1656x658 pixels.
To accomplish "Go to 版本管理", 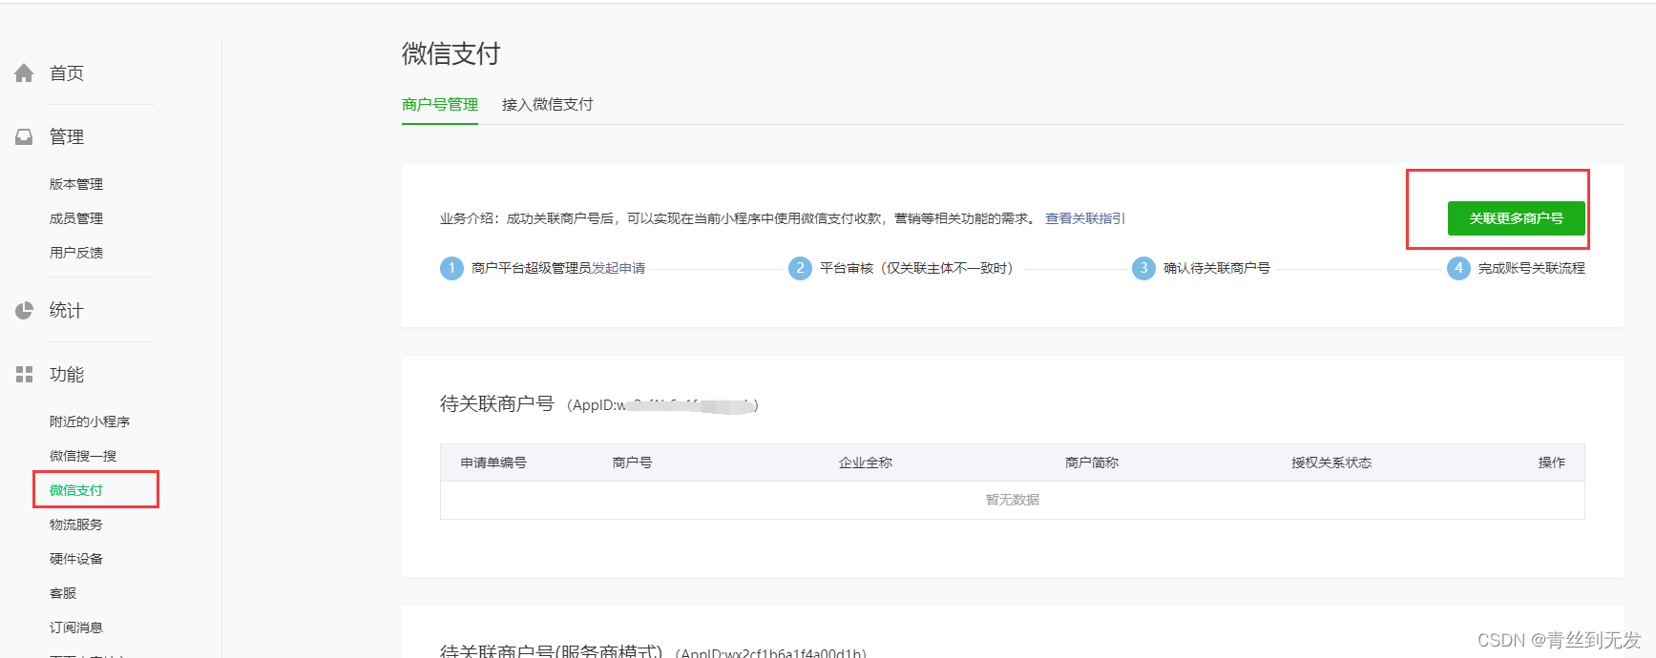I will (x=76, y=184).
